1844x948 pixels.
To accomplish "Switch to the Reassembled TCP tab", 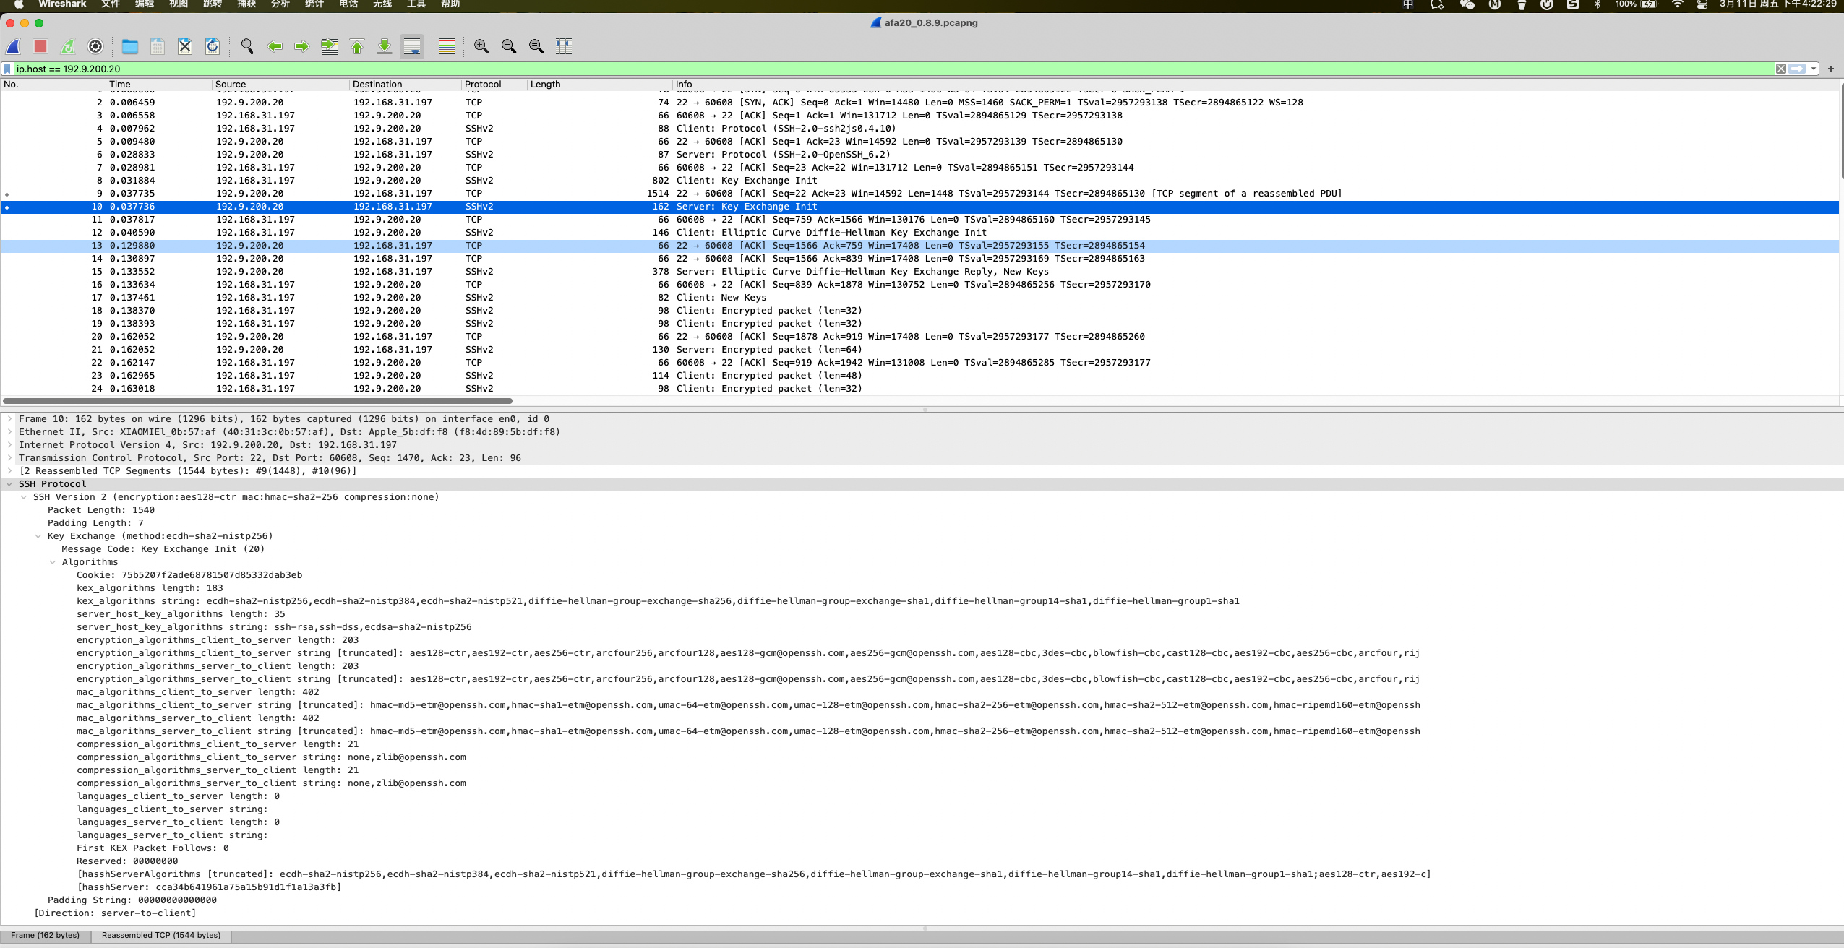I will pyautogui.click(x=163, y=935).
